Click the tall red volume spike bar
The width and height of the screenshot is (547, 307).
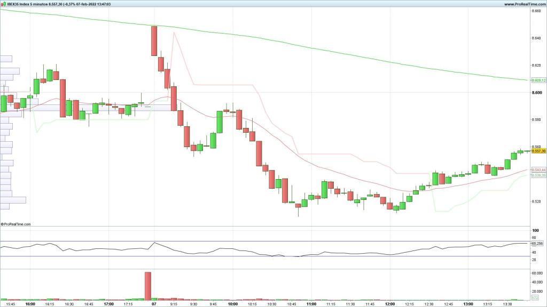coord(147,286)
